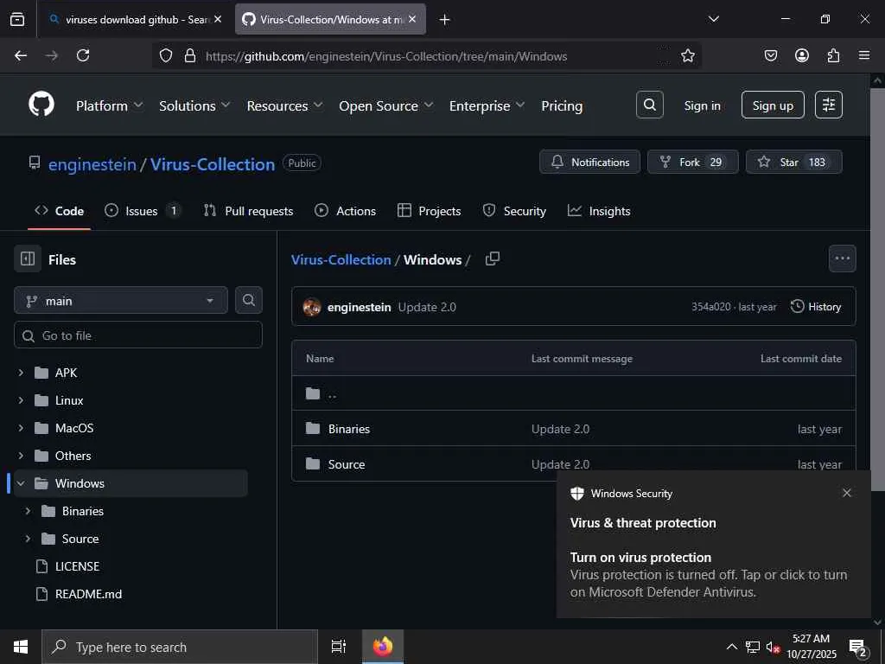Image resolution: width=885 pixels, height=664 pixels.
Task: Open the GitHub search icon button
Action: coord(650,105)
